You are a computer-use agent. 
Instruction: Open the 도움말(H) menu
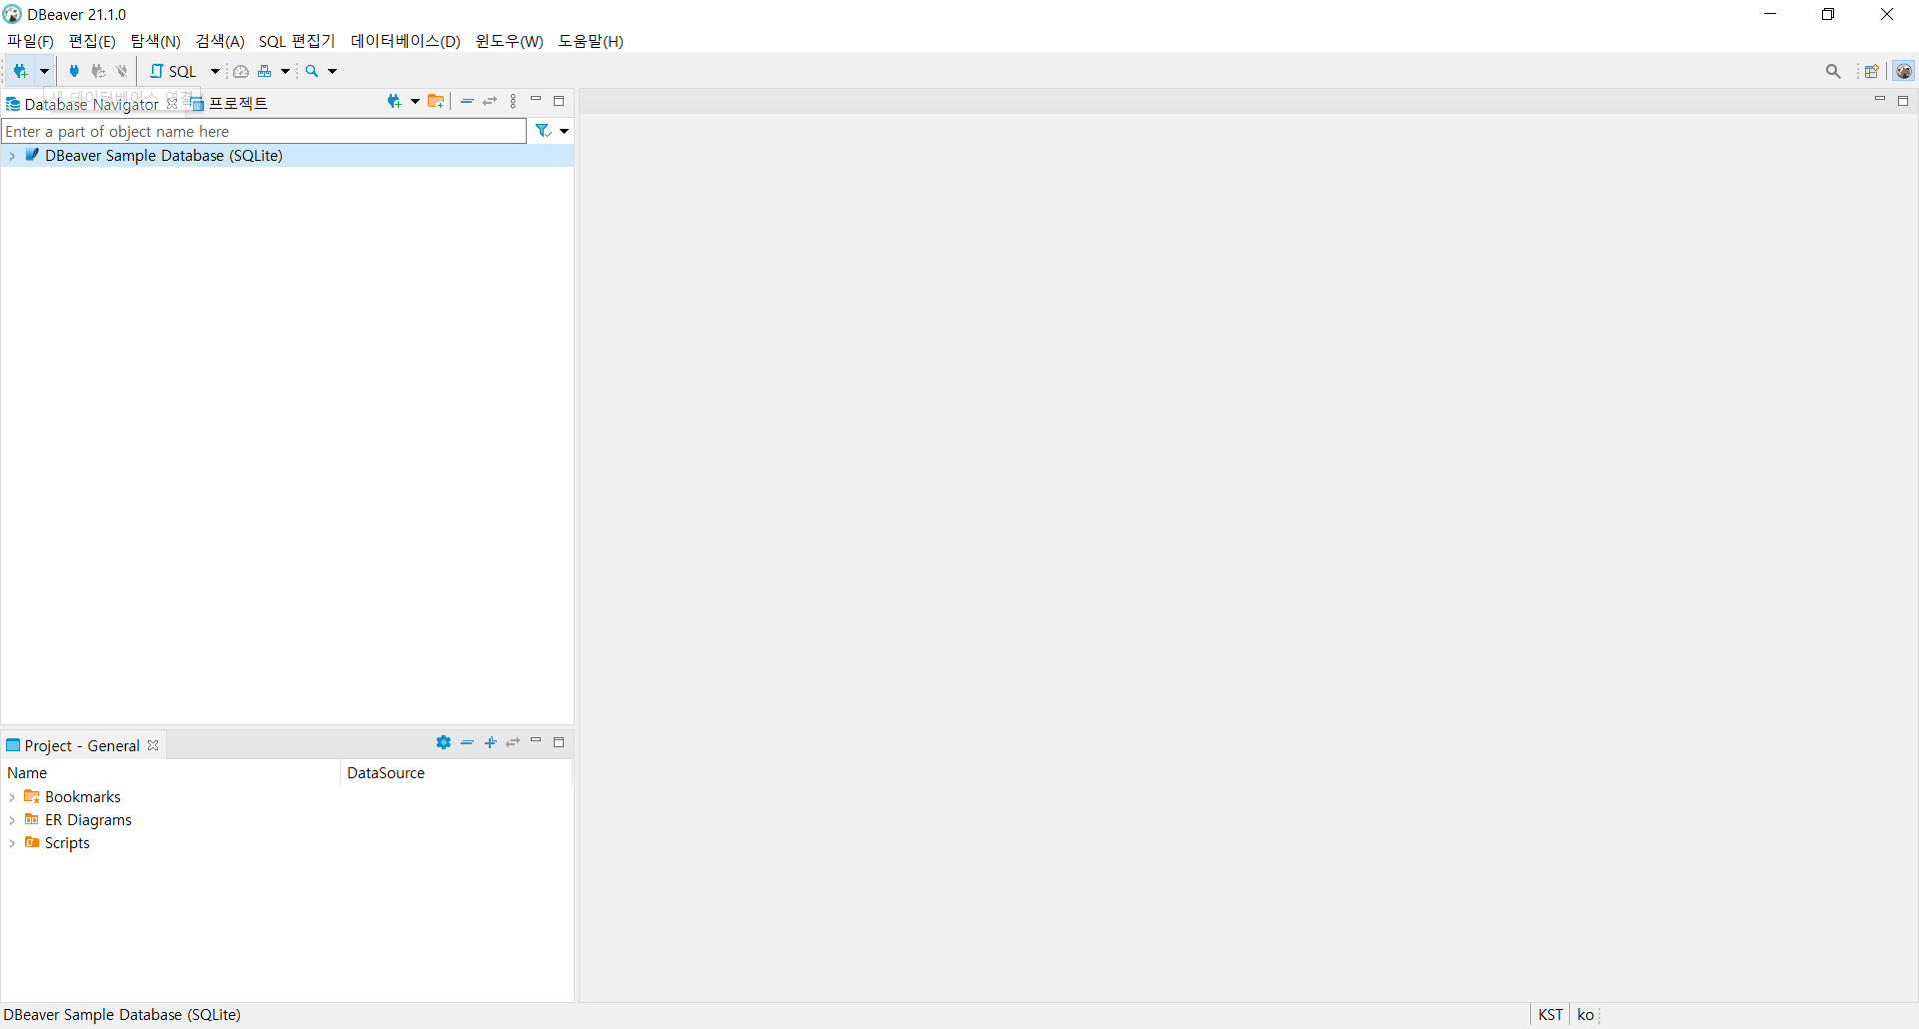point(591,41)
